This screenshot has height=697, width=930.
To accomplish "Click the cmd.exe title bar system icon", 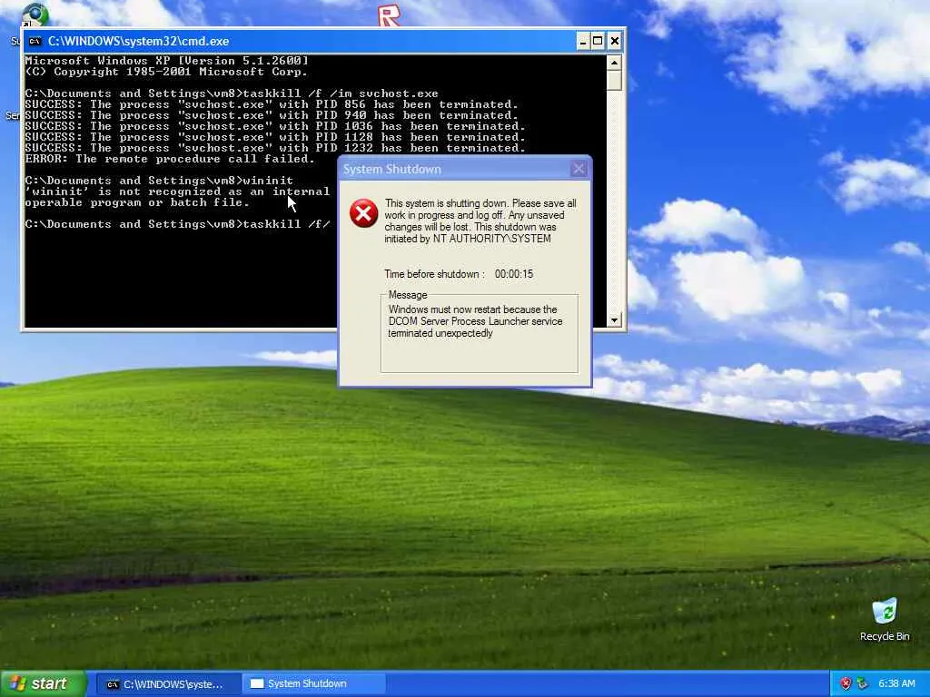I will click(x=35, y=41).
